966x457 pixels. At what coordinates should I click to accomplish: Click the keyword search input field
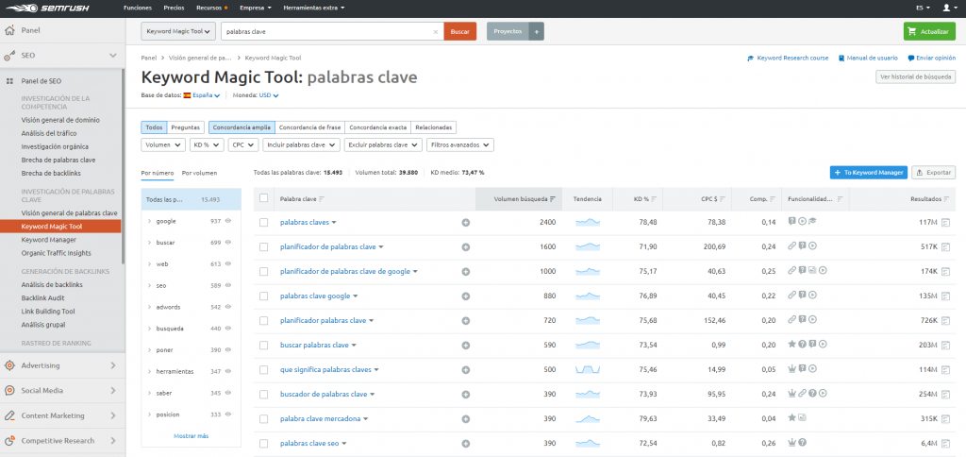point(325,31)
